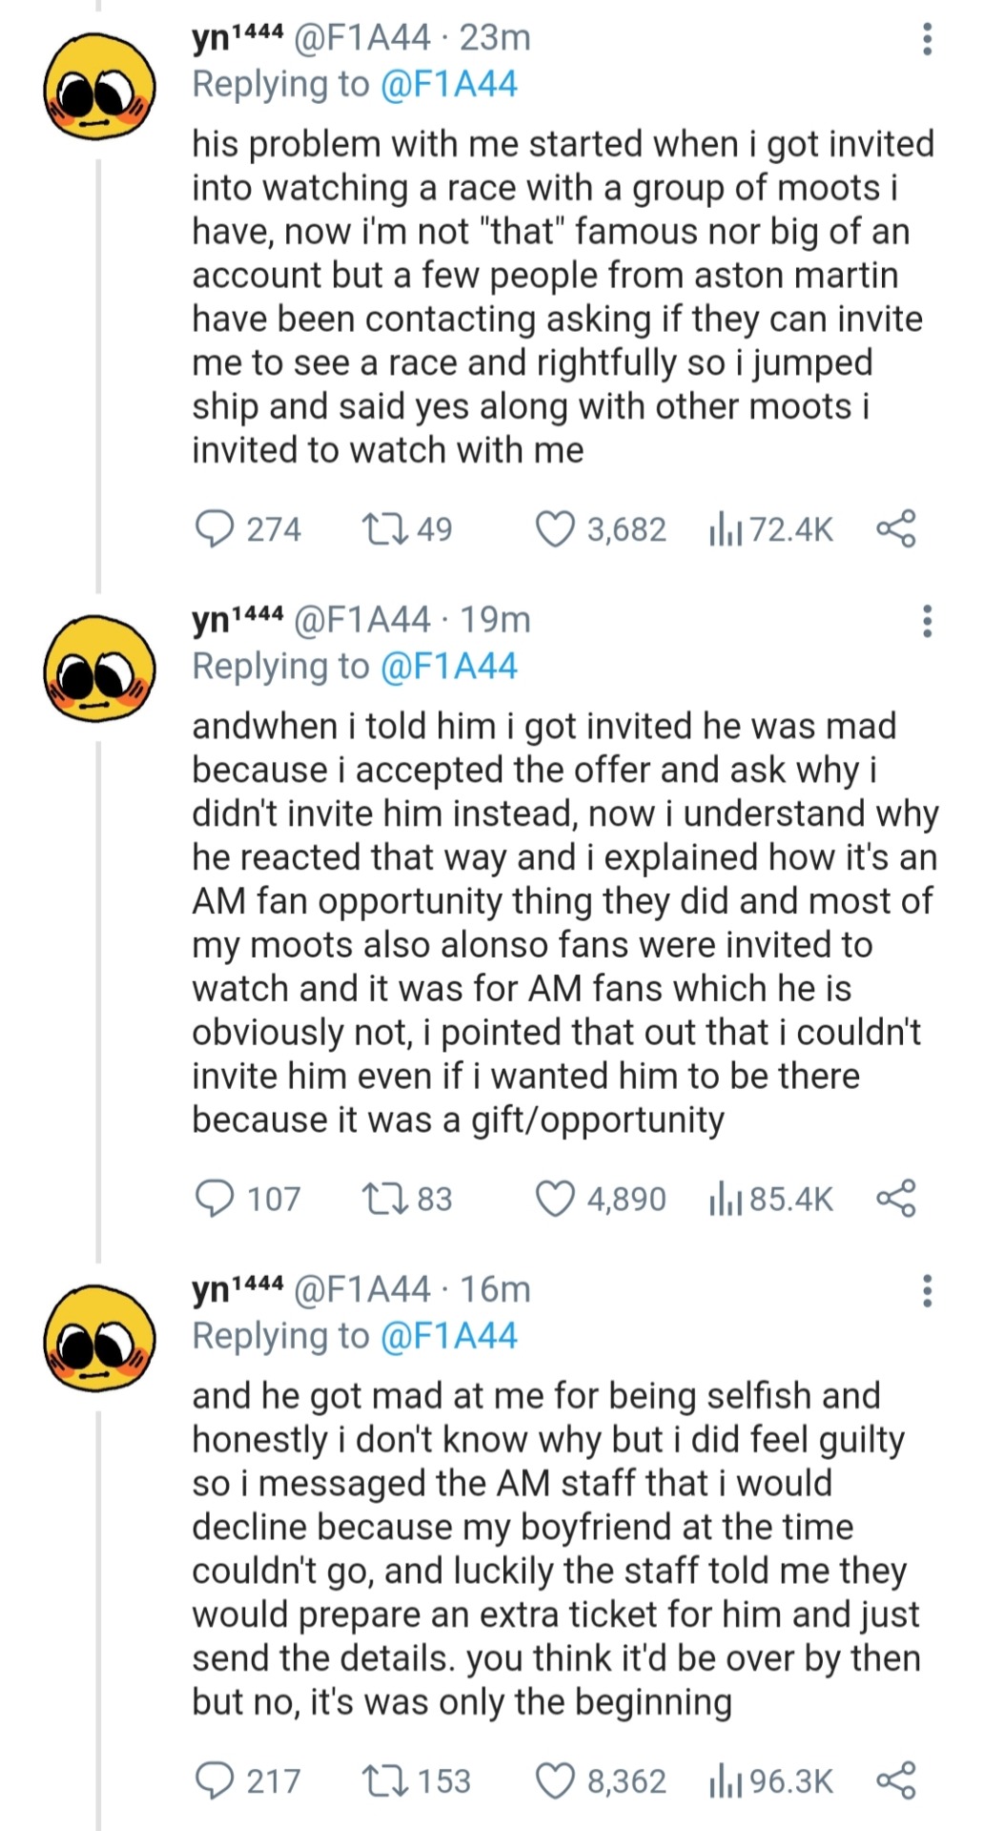Screen dimensions: 985x1831
Task: View analytics for the 85.4K views tweet
Action: click(725, 1199)
